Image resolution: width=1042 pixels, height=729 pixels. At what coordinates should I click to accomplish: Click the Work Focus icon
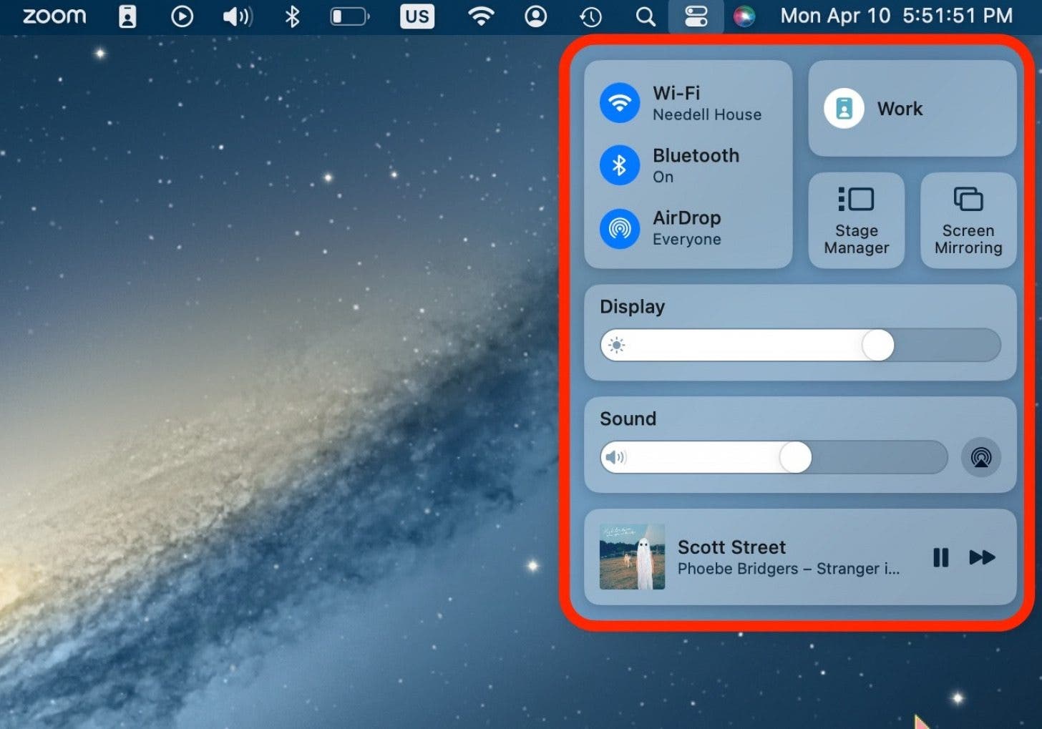click(x=844, y=108)
